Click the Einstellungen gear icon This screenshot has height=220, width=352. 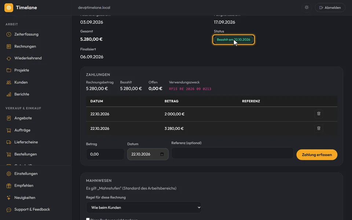click(9, 173)
